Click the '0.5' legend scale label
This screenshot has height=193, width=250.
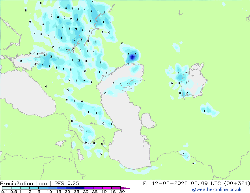click(14, 191)
